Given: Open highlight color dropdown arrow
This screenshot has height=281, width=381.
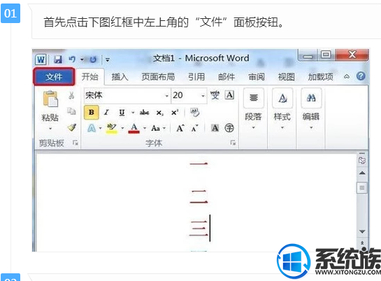Looking at the screenshot, I should (x=122, y=128).
